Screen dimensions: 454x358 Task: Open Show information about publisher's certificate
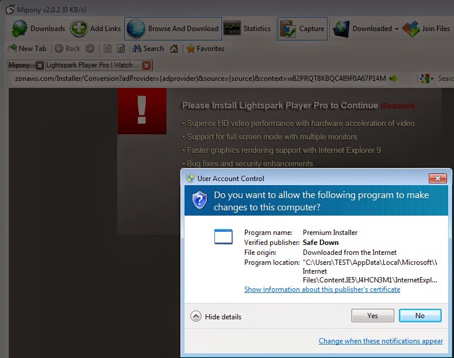(x=322, y=289)
